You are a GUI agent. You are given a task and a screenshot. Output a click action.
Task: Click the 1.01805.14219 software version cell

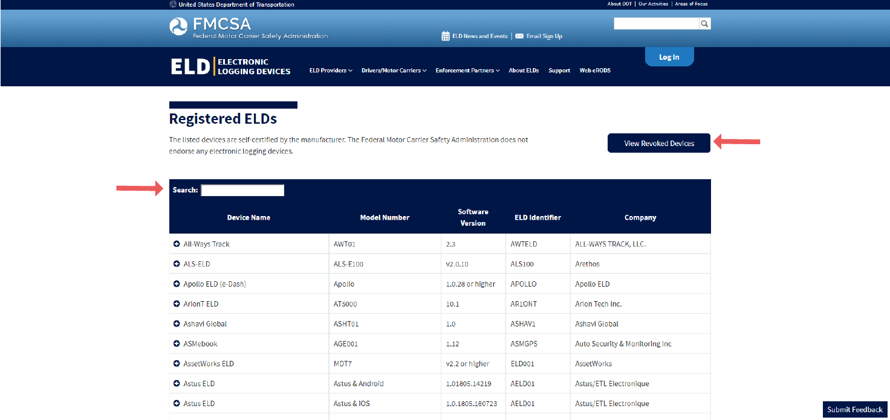pyautogui.click(x=473, y=383)
